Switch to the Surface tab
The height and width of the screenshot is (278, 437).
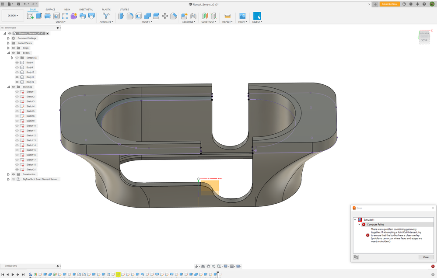click(x=50, y=10)
